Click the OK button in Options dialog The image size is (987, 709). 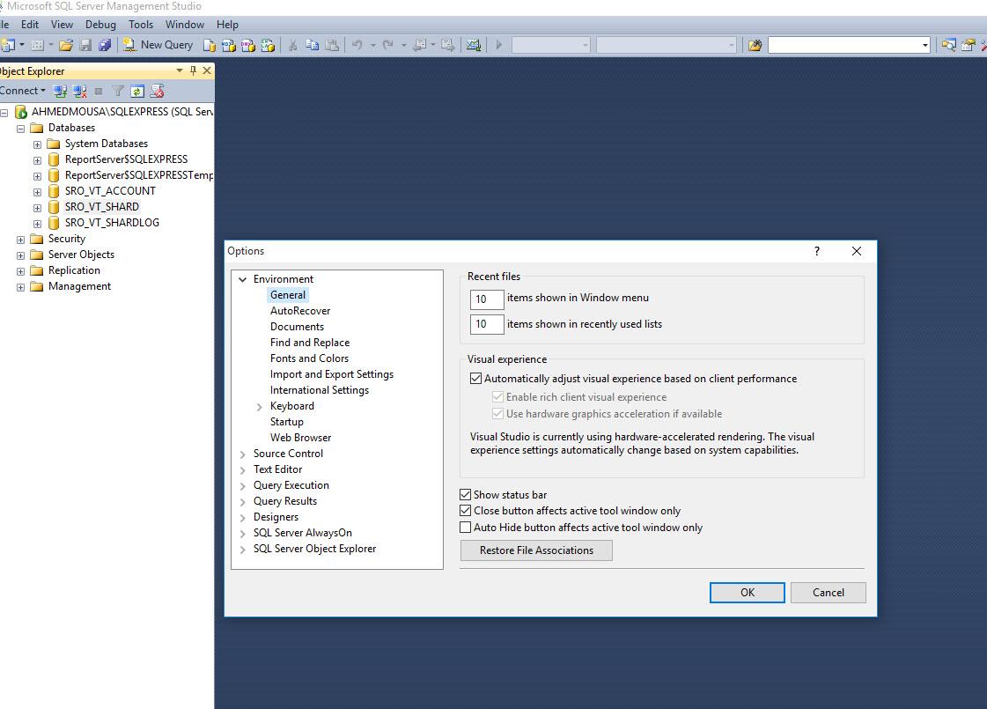[748, 593]
